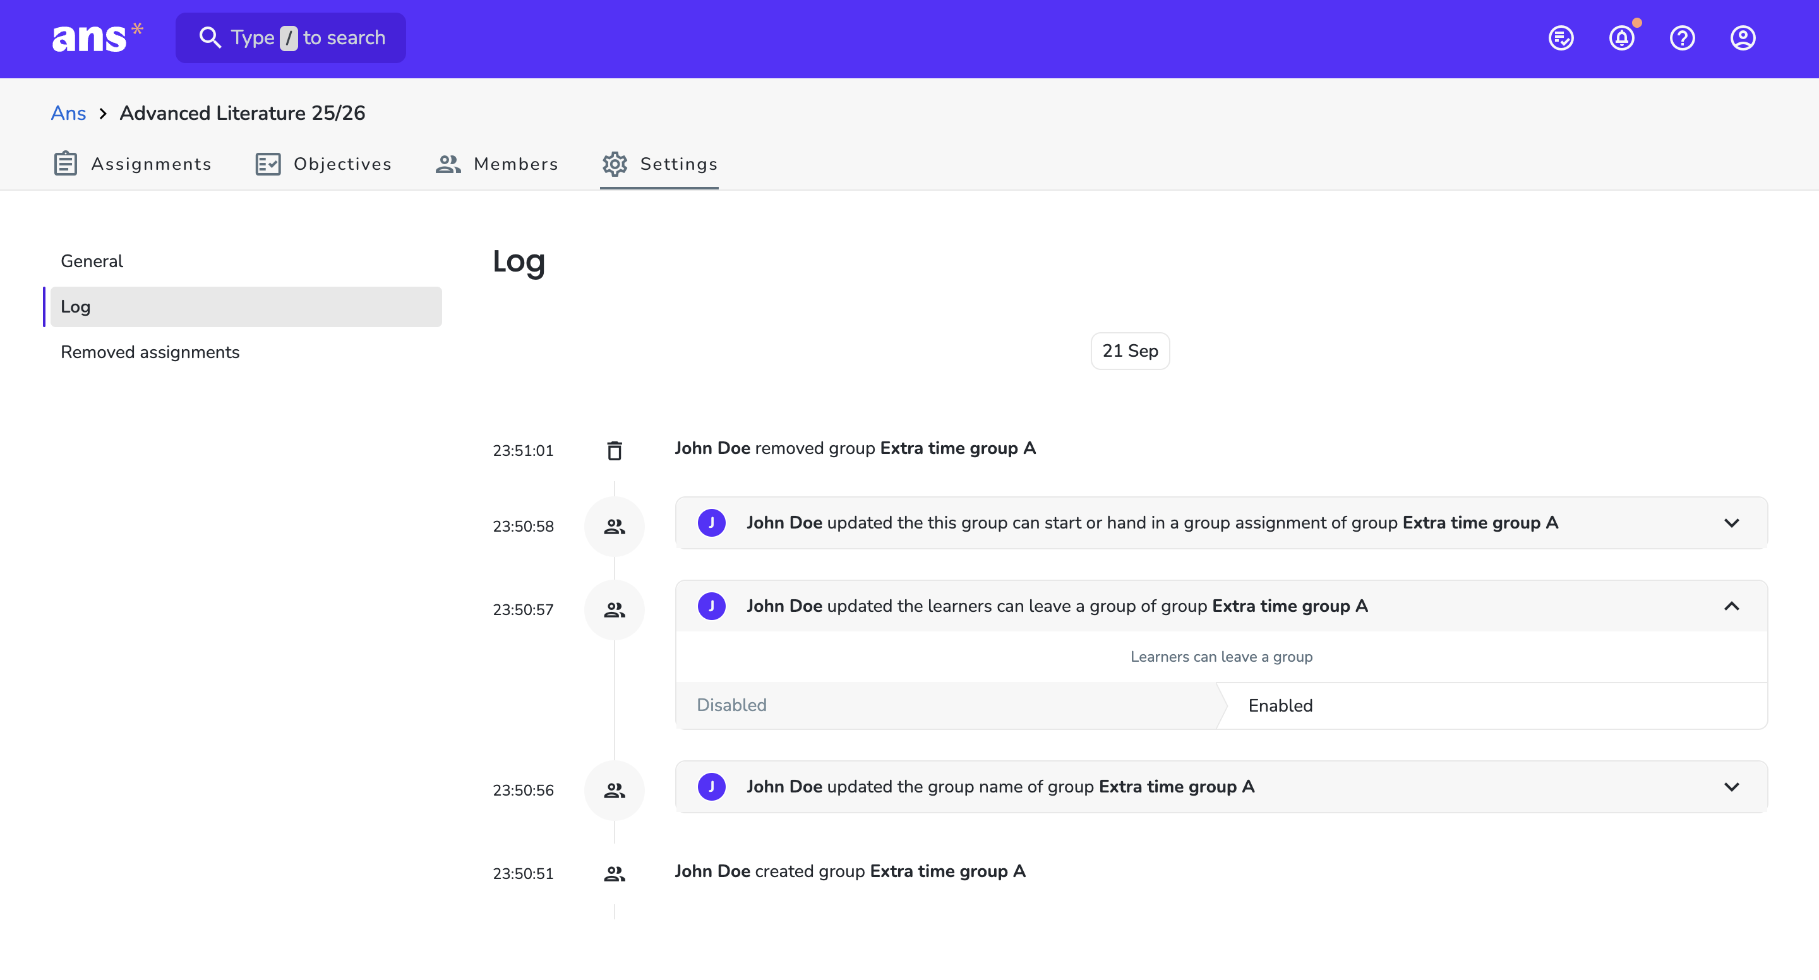Open the notifications bell

coord(1621,38)
